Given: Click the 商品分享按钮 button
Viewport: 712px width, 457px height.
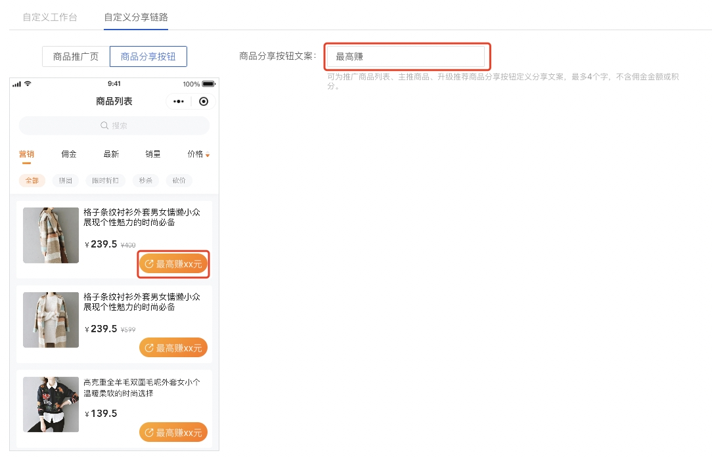Looking at the screenshot, I should coord(148,56).
